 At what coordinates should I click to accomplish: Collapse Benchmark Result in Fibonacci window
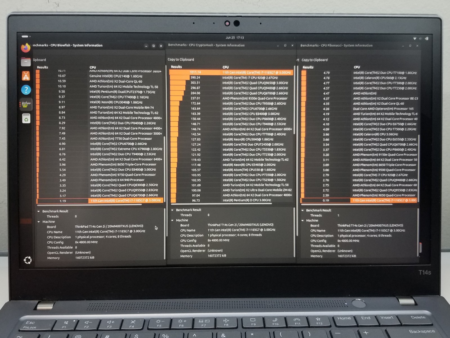303,210
